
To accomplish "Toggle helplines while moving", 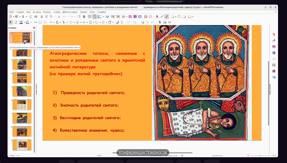I will [x=100, y=17].
